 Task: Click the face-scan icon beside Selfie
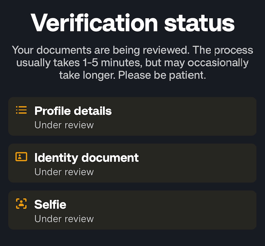21,203
